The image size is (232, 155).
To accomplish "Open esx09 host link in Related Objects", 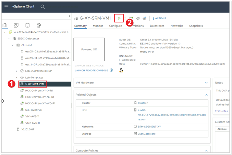I will 172,115.
